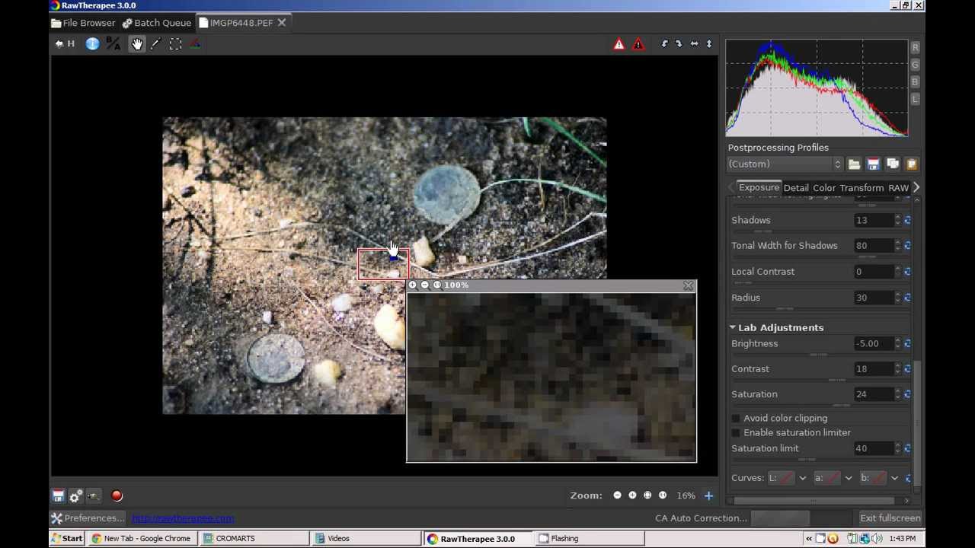Open the Windows Start menu
Image resolution: width=975 pixels, height=548 pixels.
[x=67, y=539]
